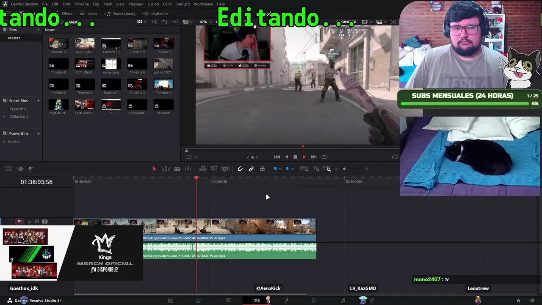Image resolution: width=542 pixels, height=305 pixels.
Task: Toggle Position Lock padlock in toolbar
Action: click(x=263, y=169)
